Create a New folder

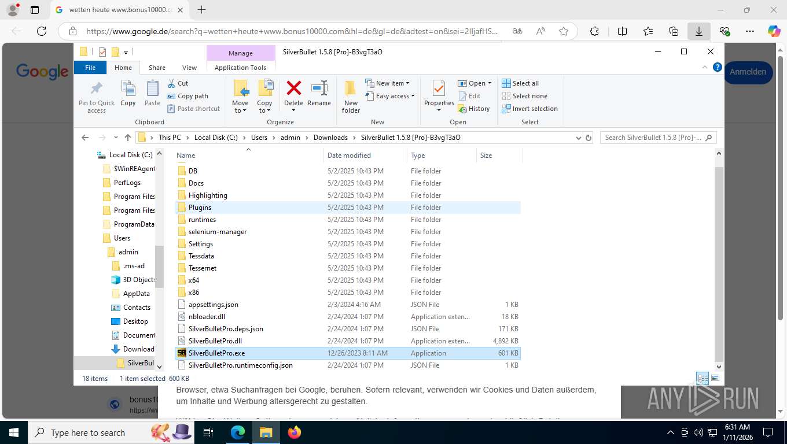point(351,97)
